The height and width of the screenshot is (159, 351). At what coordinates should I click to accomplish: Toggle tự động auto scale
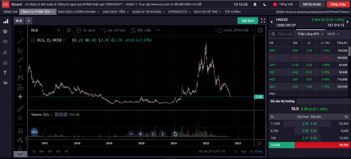click(x=256, y=151)
